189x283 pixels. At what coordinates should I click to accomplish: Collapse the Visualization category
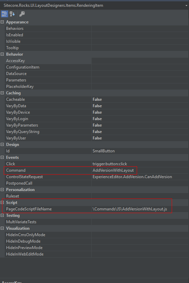coord(2,228)
